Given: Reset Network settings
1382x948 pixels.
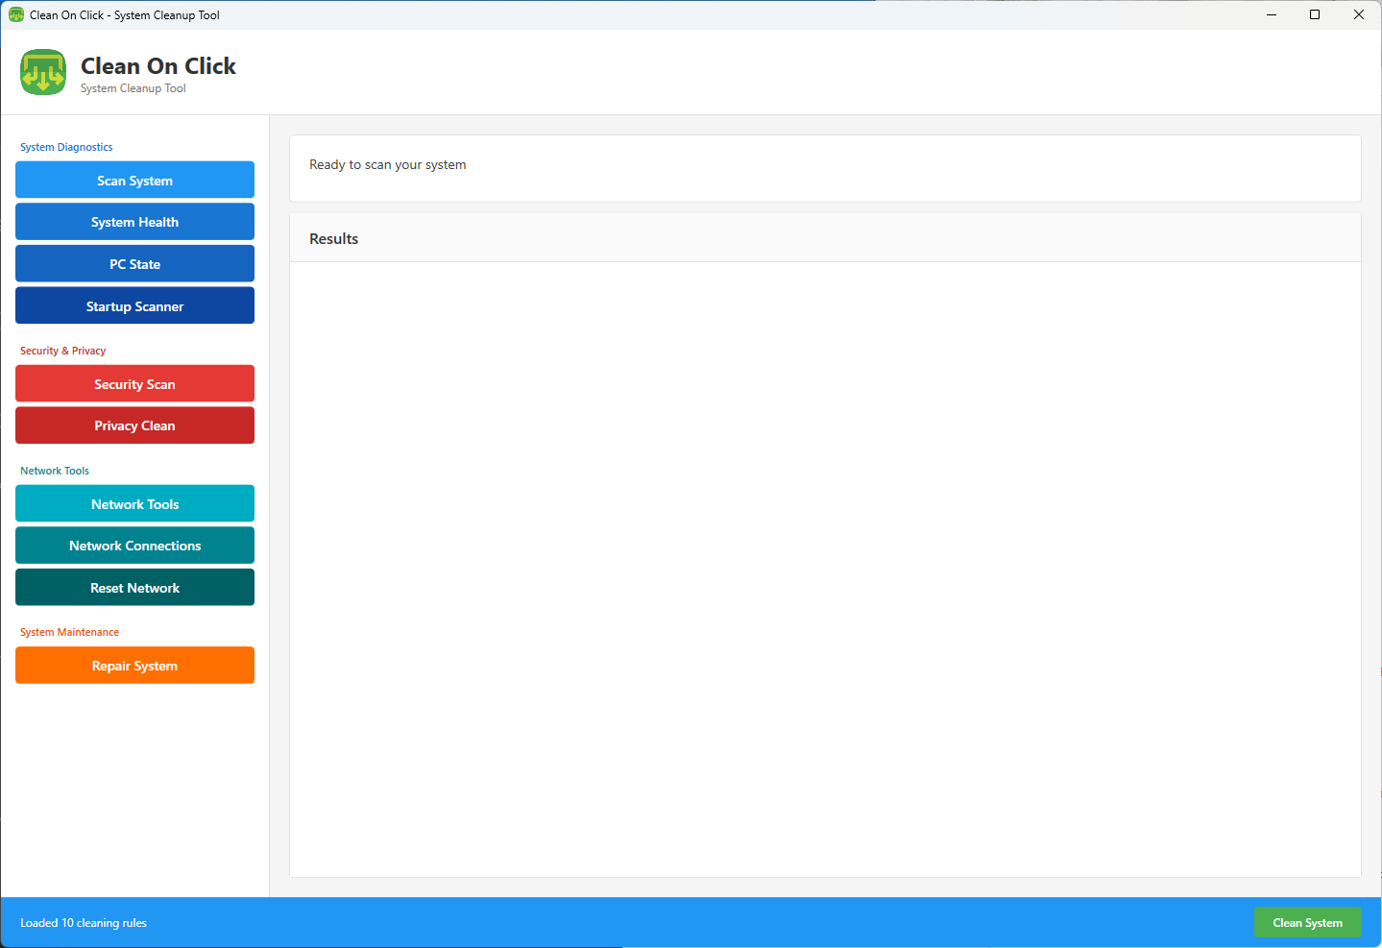Looking at the screenshot, I should (134, 587).
